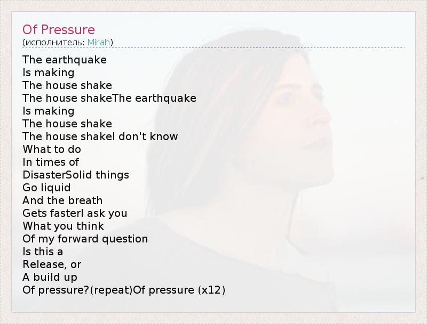Click the "Release, or" lyric line
The width and height of the screenshot is (427, 324).
52,264
